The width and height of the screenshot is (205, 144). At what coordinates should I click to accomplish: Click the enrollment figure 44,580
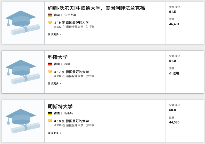174,122
